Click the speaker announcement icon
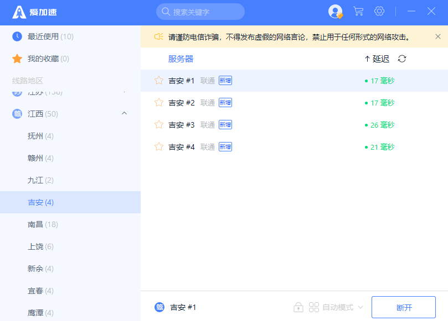The width and height of the screenshot is (448, 321). (159, 37)
